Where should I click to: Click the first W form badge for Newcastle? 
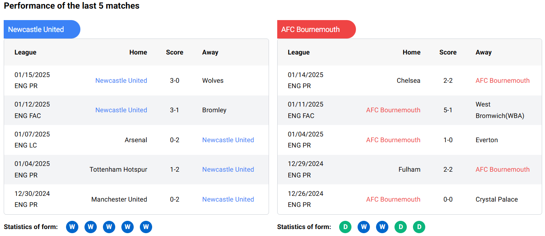72,227
